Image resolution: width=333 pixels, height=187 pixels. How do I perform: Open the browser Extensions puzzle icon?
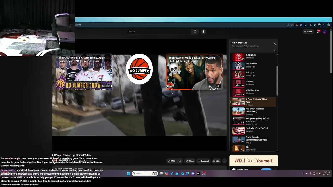[306, 25]
